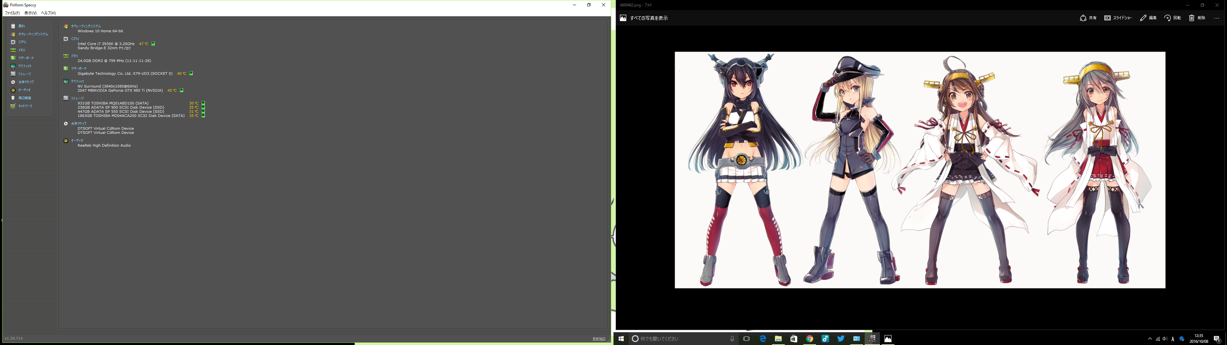This screenshot has width=1227, height=345.
Task: Click the 'Windows 10 Home 64-bit' text
Action: click(x=100, y=31)
